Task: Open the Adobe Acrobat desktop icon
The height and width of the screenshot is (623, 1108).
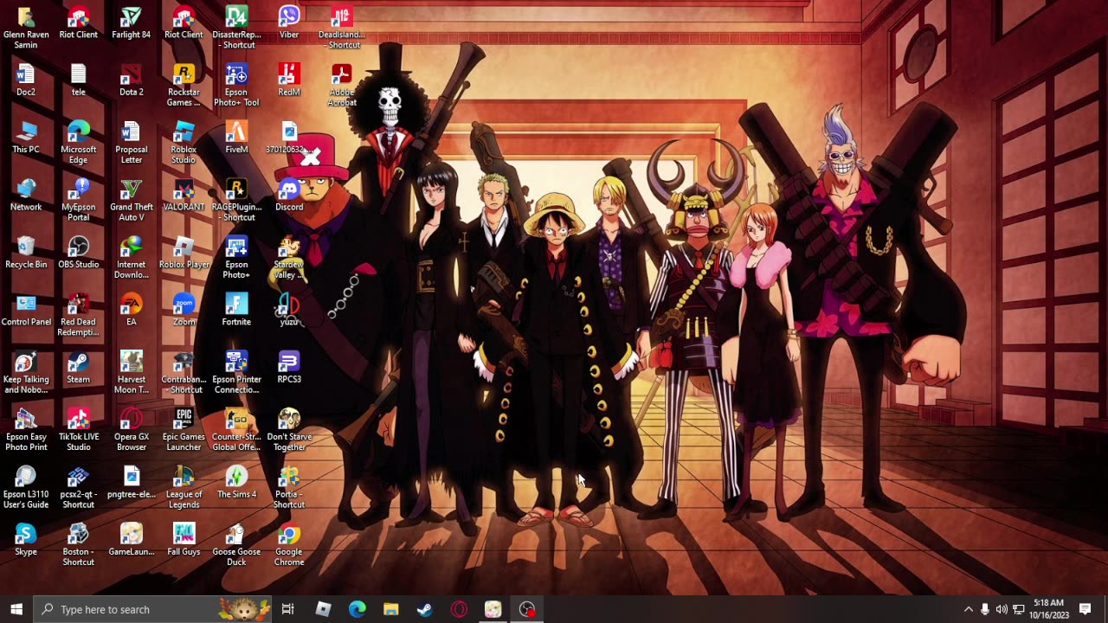Action: point(342,85)
